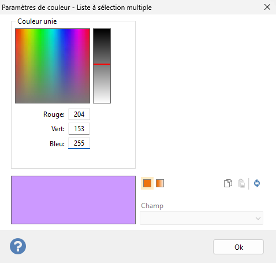Switch to the gradient color icon
Image resolution: width=276 pixels, height=263 pixels.
tap(160, 183)
